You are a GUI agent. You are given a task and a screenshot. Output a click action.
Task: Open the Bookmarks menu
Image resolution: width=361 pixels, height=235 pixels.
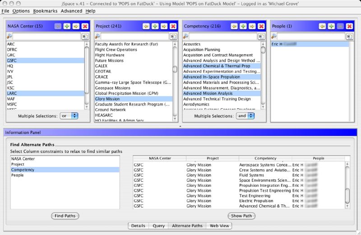45,11
